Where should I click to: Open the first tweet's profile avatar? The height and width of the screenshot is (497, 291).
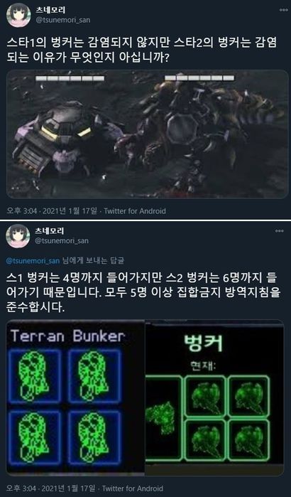[18, 15]
